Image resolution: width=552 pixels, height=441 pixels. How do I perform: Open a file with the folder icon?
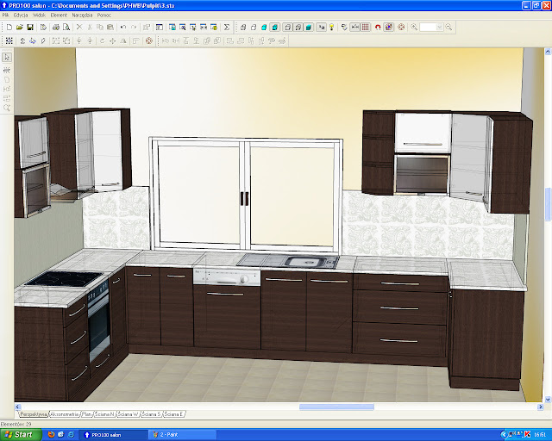pyautogui.click(x=20, y=27)
